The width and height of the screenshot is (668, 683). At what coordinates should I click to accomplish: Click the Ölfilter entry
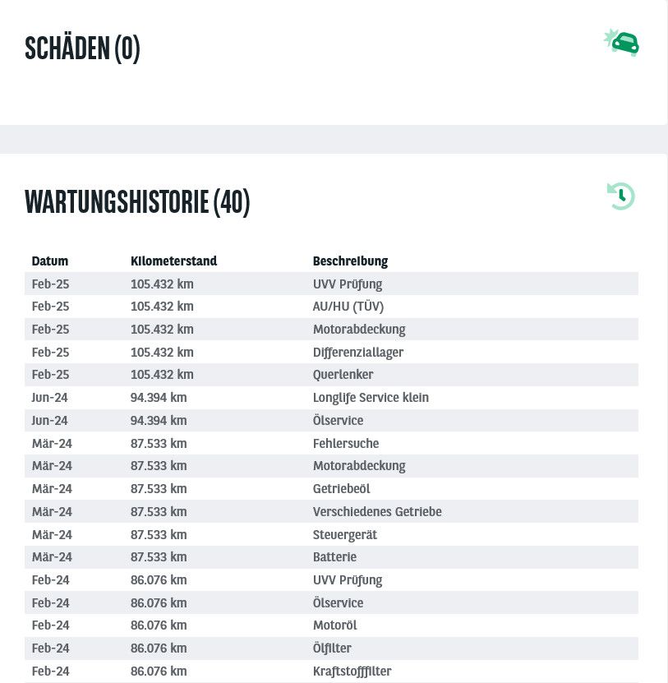pyautogui.click(x=331, y=648)
